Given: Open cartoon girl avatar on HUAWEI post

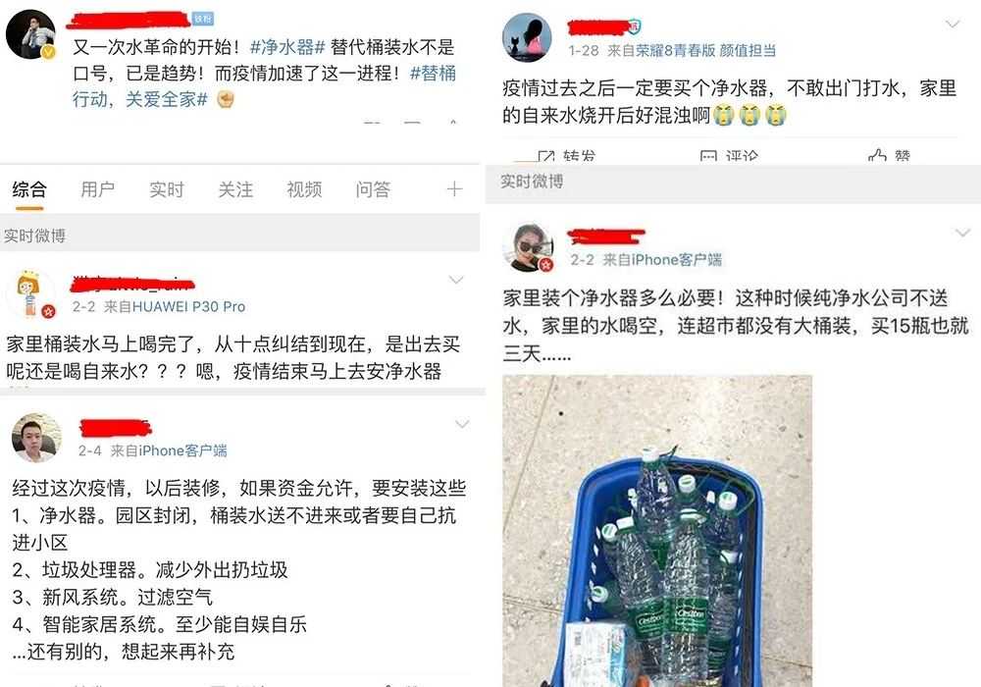Looking at the screenshot, I should point(30,294).
